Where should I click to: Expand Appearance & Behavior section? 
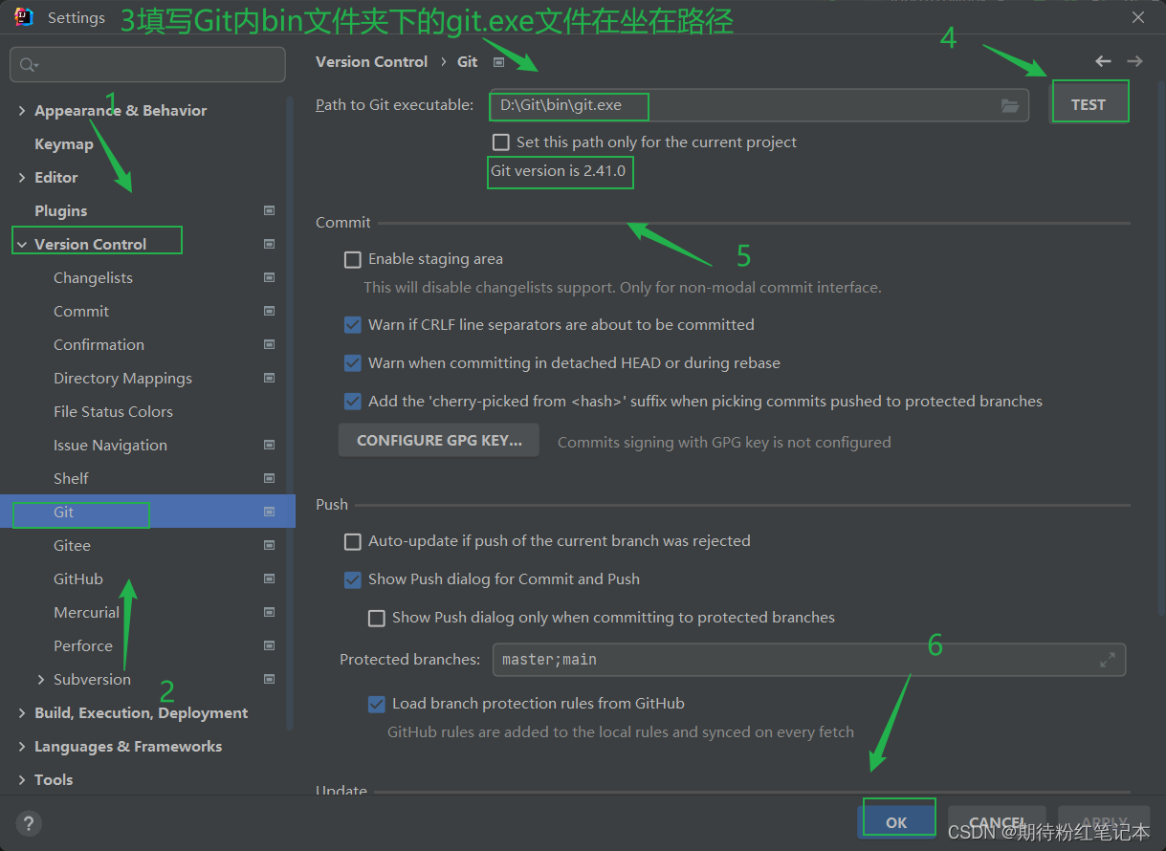[x=22, y=111]
